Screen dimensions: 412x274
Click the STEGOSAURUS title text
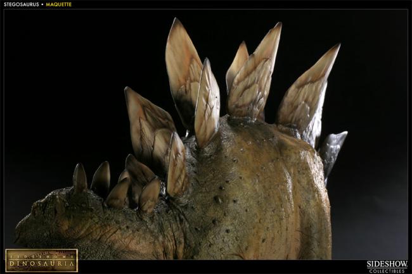pos(22,4)
